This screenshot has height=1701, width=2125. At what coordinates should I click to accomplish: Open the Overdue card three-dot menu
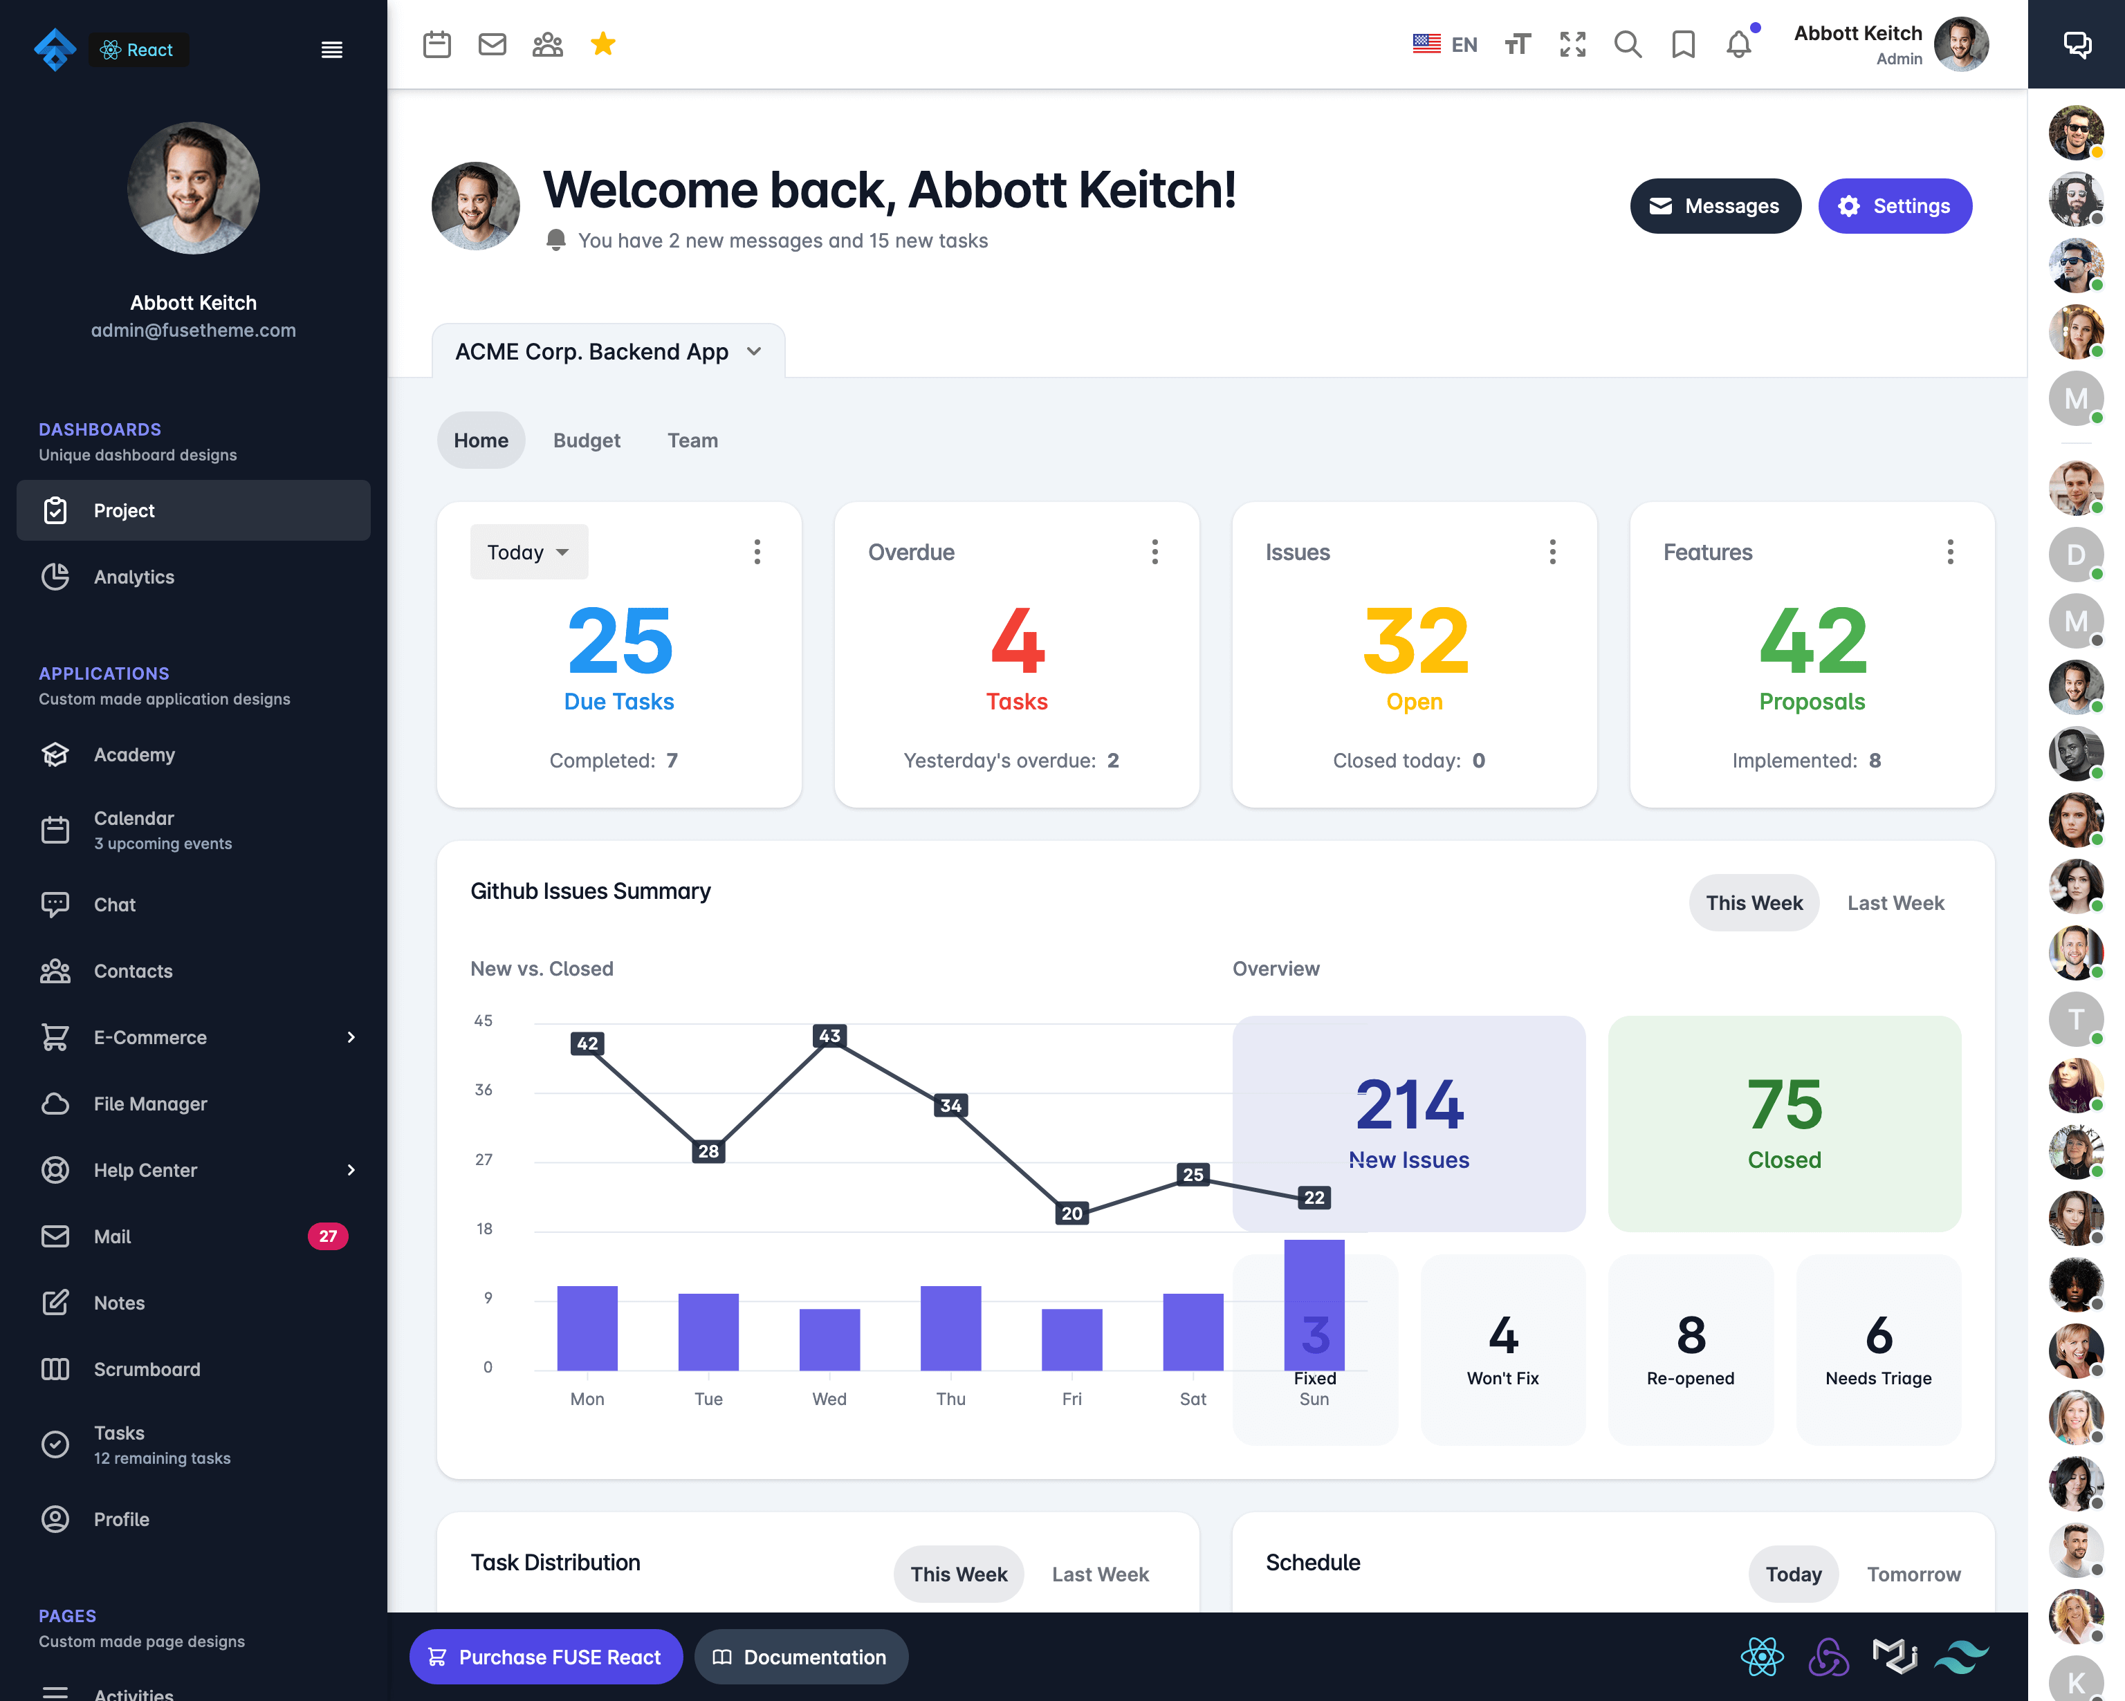tap(1155, 552)
